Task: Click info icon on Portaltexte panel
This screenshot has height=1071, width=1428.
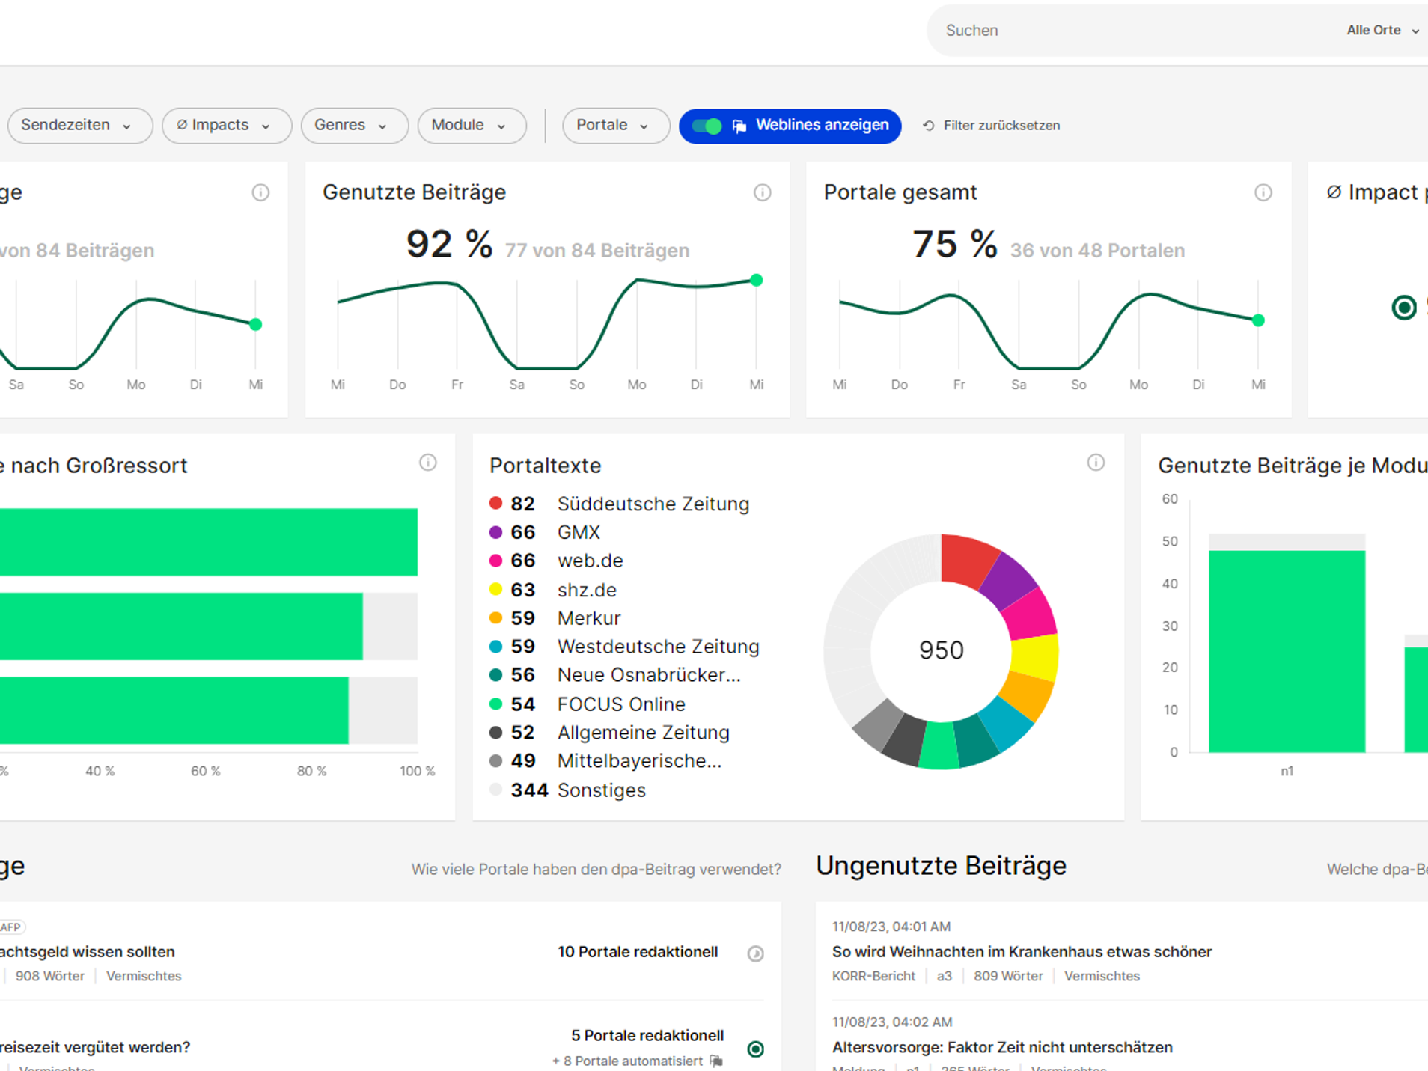Action: pyautogui.click(x=1096, y=463)
